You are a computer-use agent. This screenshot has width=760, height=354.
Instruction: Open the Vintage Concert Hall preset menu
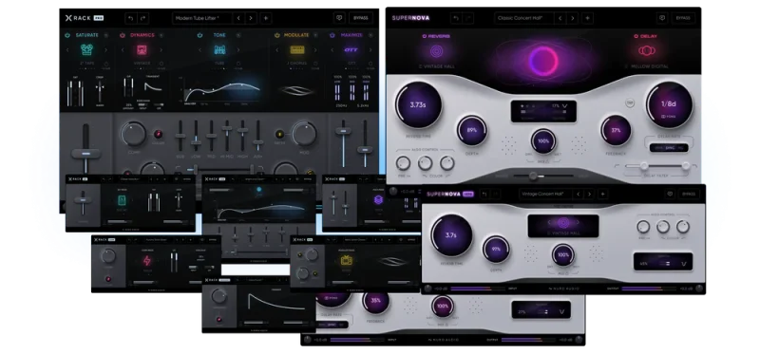(544, 194)
